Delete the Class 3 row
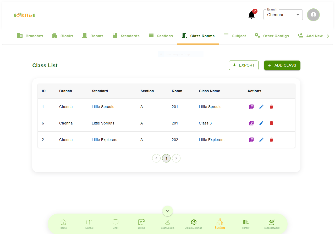Image resolution: width=335 pixels, height=234 pixels. pos(271,123)
